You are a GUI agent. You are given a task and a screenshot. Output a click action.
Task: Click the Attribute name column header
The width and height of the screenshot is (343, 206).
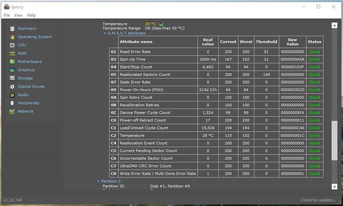coord(158,42)
